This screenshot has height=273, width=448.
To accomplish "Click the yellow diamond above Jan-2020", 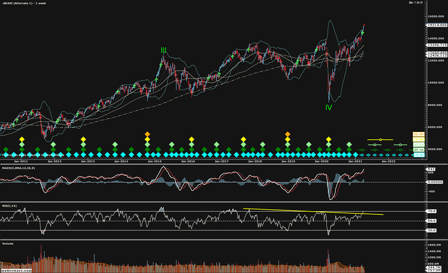I will [x=328, y=139].
